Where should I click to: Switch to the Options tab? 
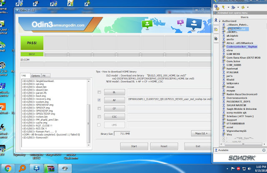coord(35,76)
